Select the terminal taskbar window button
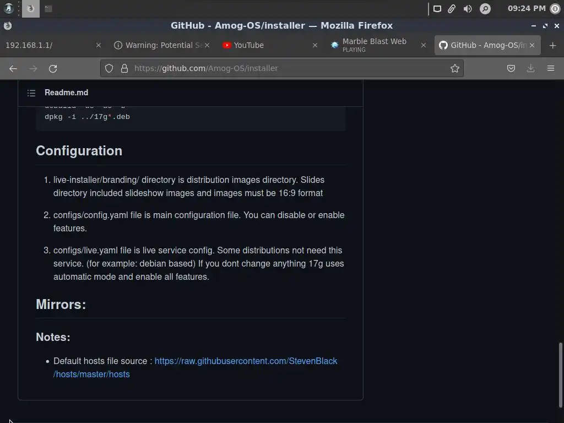The width and height of the screenshot is (564, 423). click(48, 9)
